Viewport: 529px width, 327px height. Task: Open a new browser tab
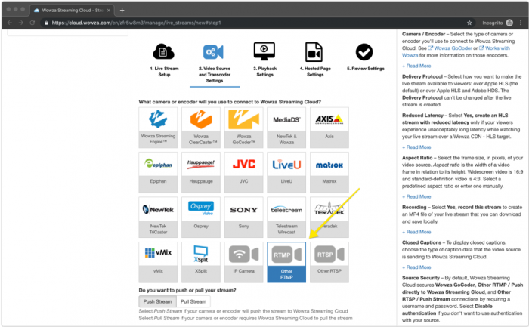point(122,10)
